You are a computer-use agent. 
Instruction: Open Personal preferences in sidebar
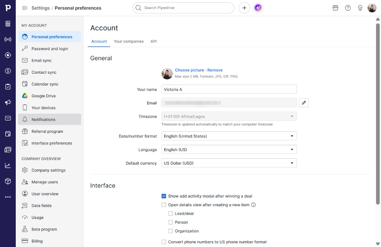pyautogui.click(x=49, y=37)
